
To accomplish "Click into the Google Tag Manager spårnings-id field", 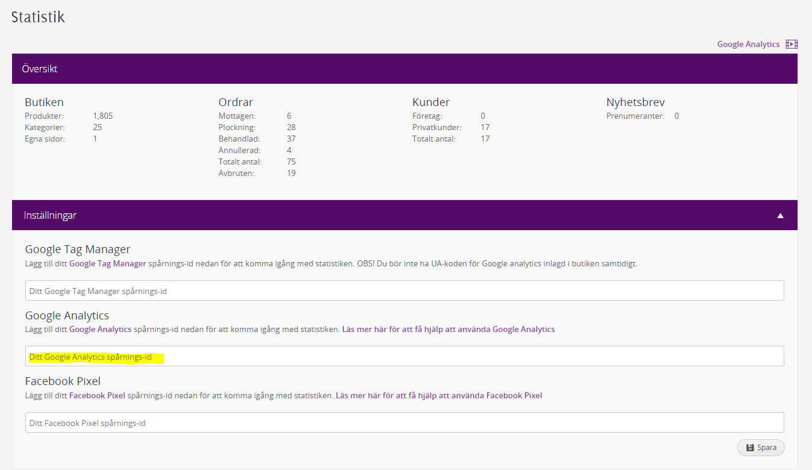I will tap(404, 290).
